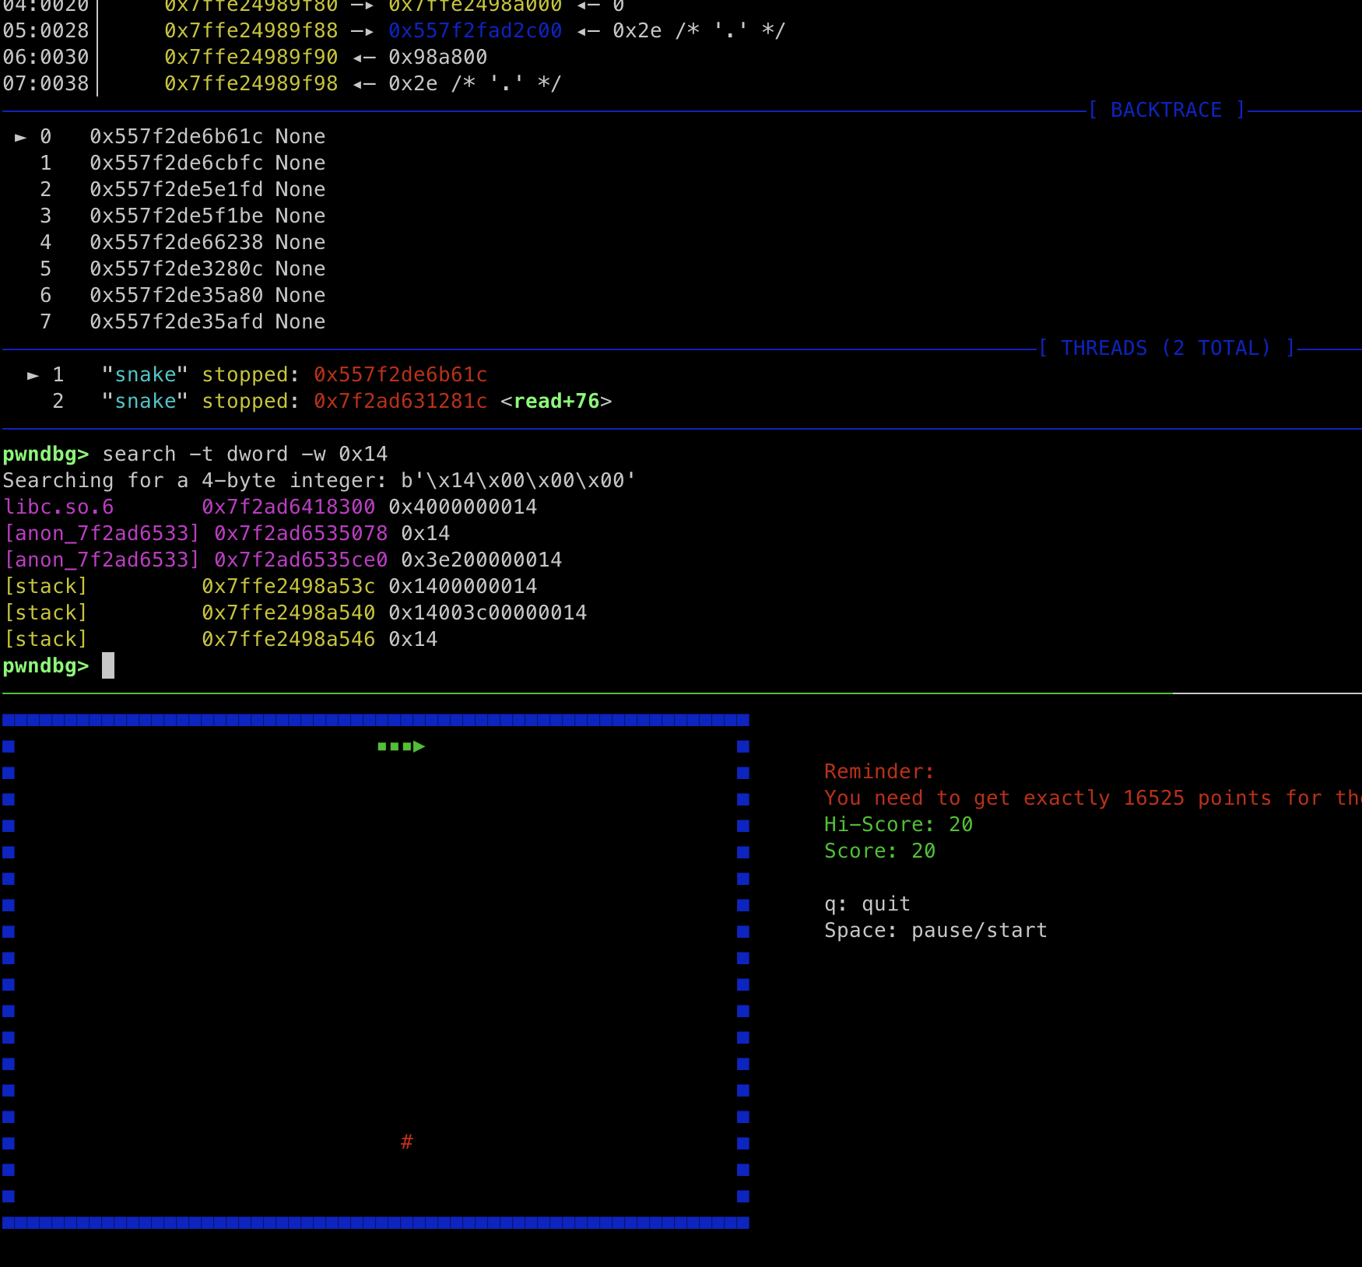
Task: Click stack slot address 0x7ffe24989f98
Action: pos(251,83)
